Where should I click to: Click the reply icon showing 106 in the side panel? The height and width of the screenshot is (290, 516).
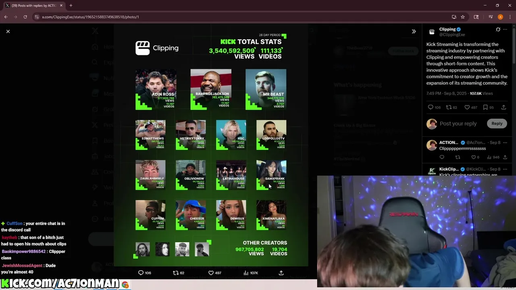431,107
